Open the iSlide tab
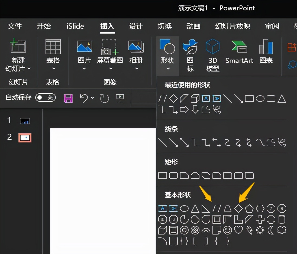The image size is (297, 254). pyautogui.click(x=75, y=26)
